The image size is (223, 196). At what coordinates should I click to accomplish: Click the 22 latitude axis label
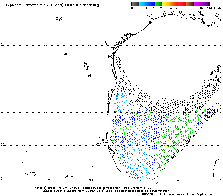[x=2, y=145]
